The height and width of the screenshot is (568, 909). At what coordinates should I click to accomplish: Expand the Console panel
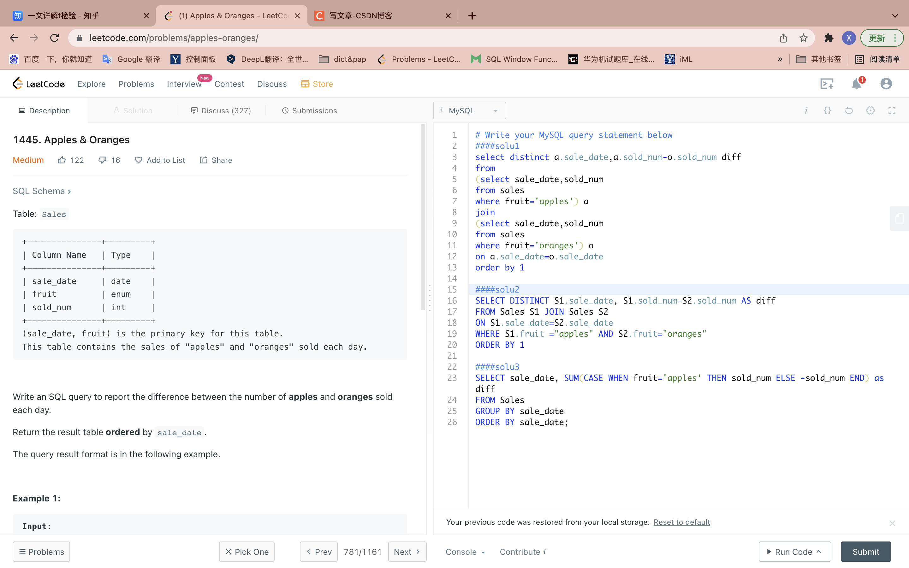point(465,552)
